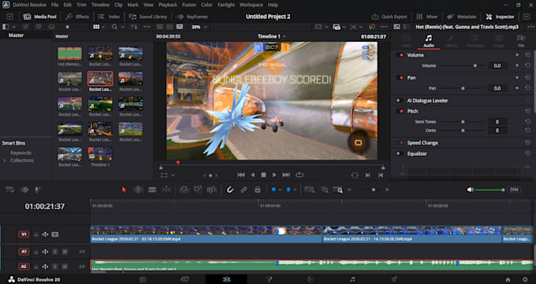Open Flag color dropdown arrow
Screen dimensions: 536x284
click(280, 190)
